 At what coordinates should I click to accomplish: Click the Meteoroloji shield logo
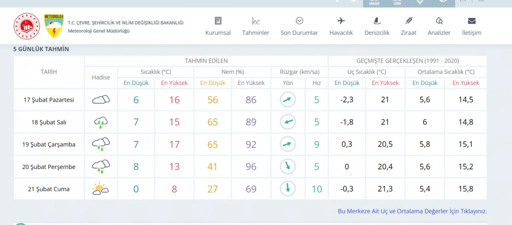pos(54,26)
